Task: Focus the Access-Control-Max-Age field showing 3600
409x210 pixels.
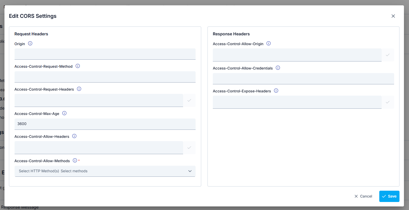Action: (x=105, y=124)
